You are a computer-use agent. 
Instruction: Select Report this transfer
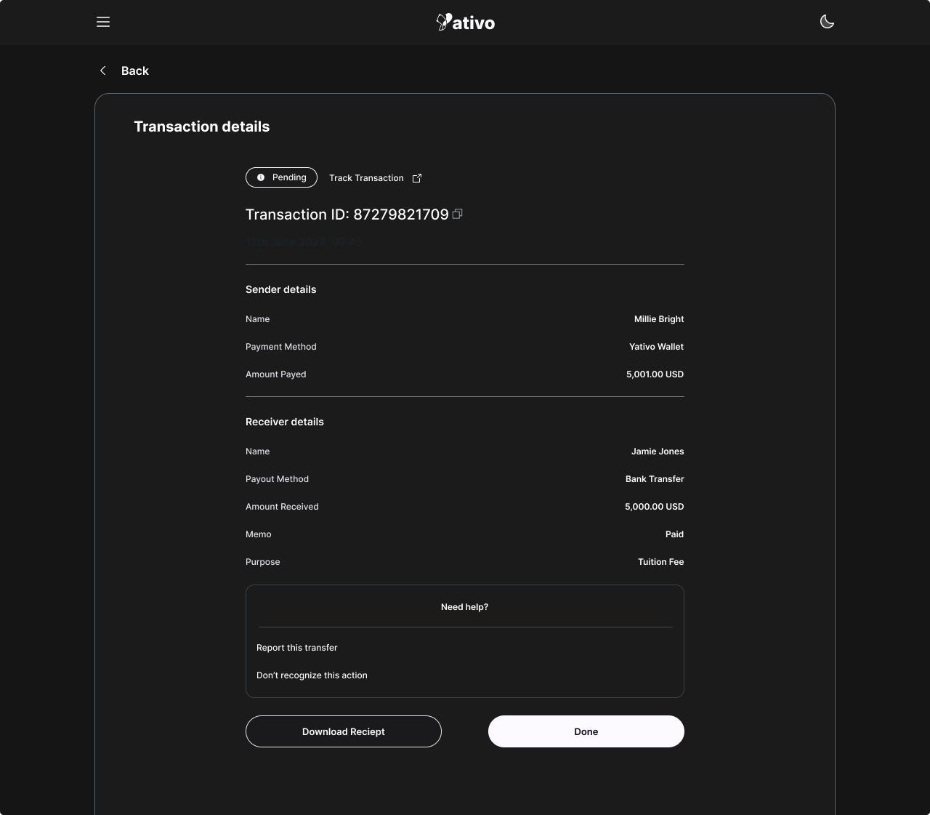297,648
